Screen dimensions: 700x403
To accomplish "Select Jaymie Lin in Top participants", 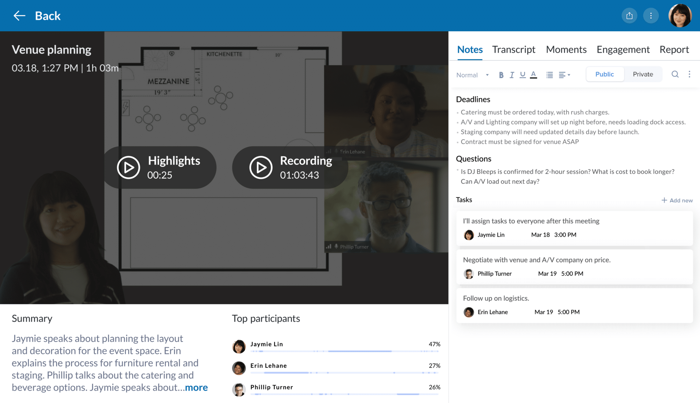I will click(336, 347).
